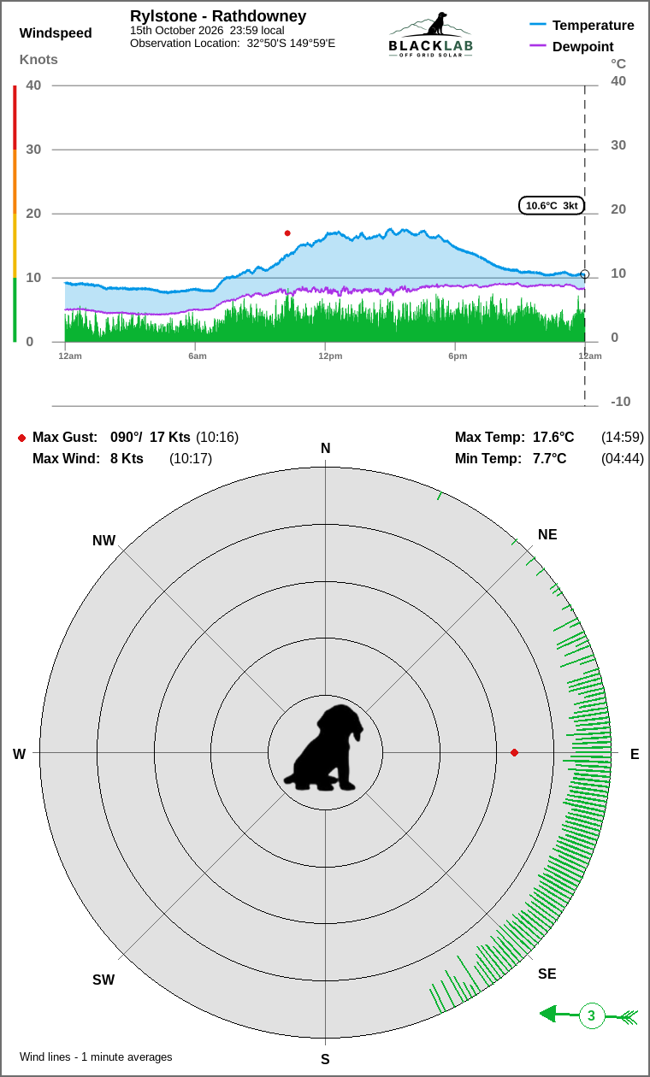
Task: Click the Temperature legend label
Action: click(594, 25)
